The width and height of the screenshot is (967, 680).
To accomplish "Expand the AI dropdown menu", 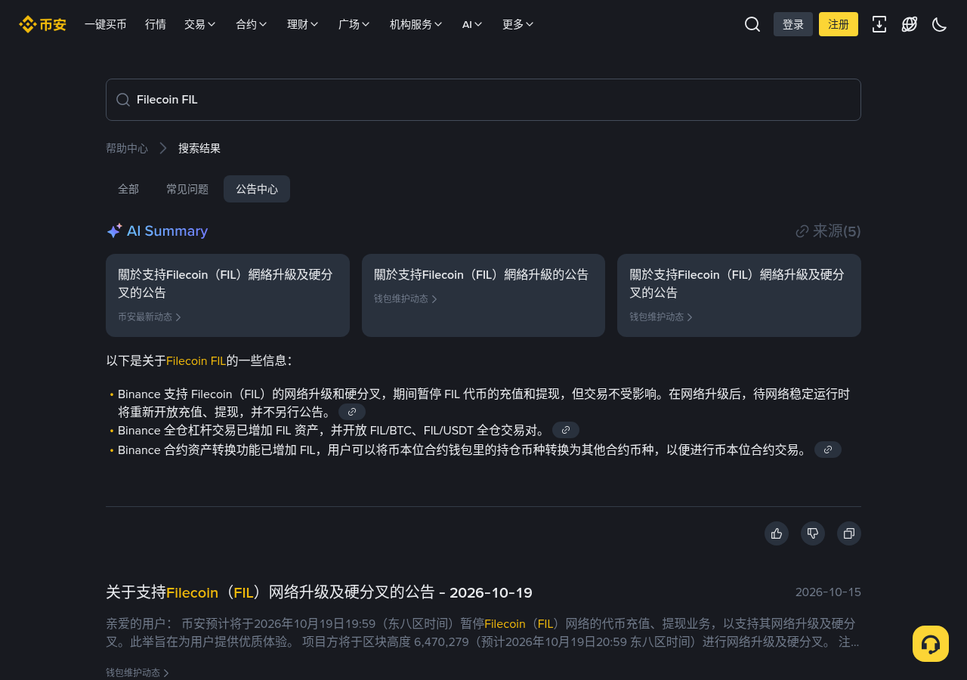I will click(472, 24).
